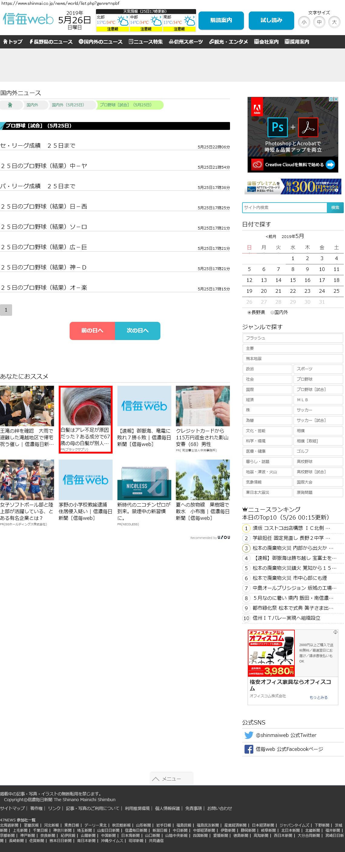
Task: Click the northern region weather icon
Action: point(123,22)
